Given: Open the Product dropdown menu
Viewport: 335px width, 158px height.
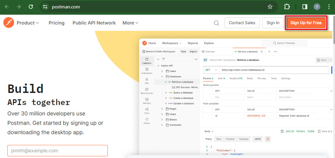Looking at the screenshot, I should pos(28,23).
